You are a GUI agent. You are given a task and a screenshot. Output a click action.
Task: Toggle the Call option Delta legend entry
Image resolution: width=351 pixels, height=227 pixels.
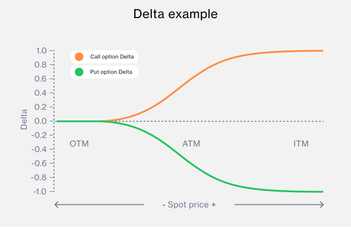tap(112, 56)
